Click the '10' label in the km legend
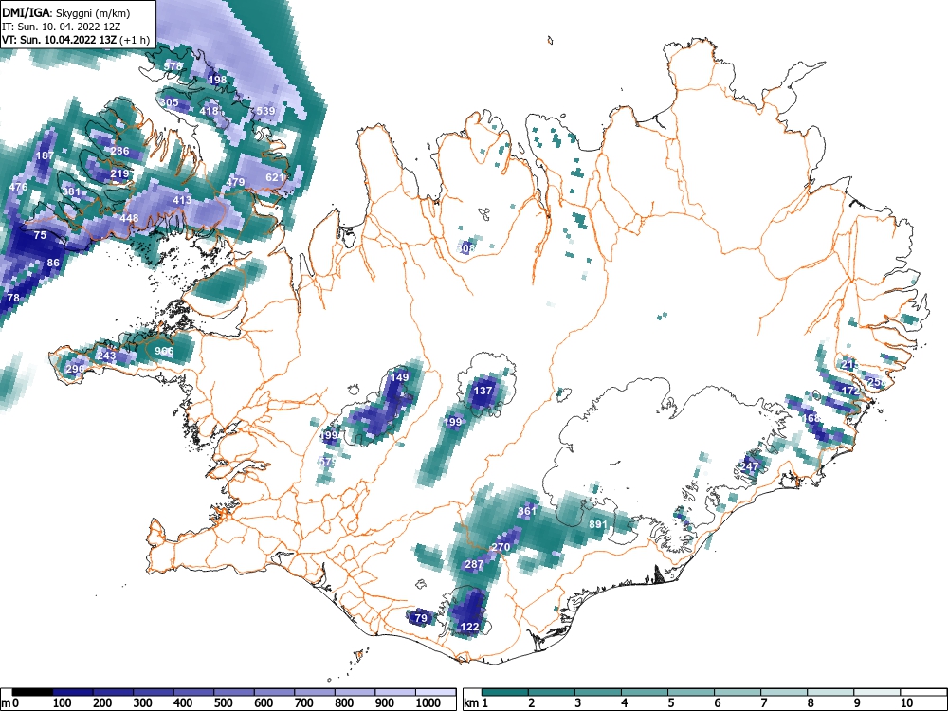 coord(905,703)
